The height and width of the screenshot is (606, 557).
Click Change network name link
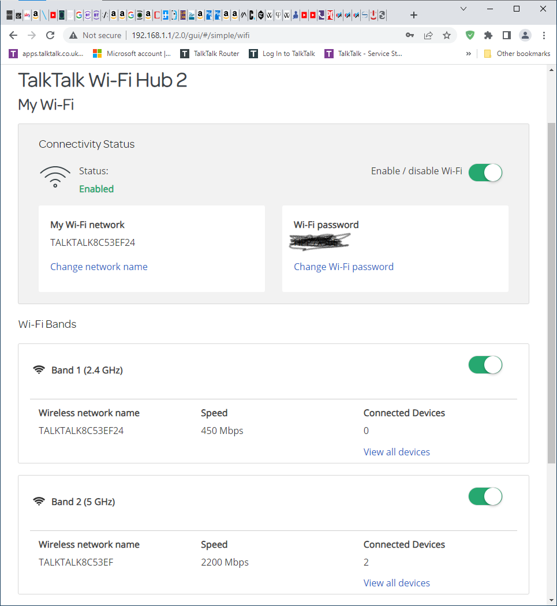coord(99,267)
